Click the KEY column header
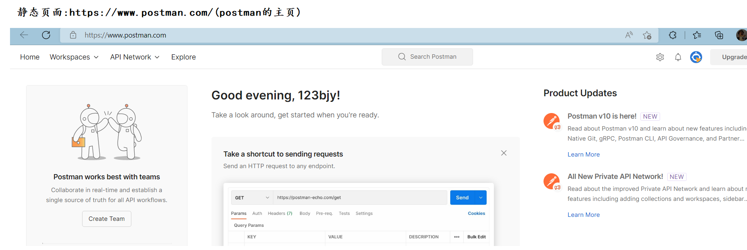Screen dimensions: 747x250 [252, 237]
